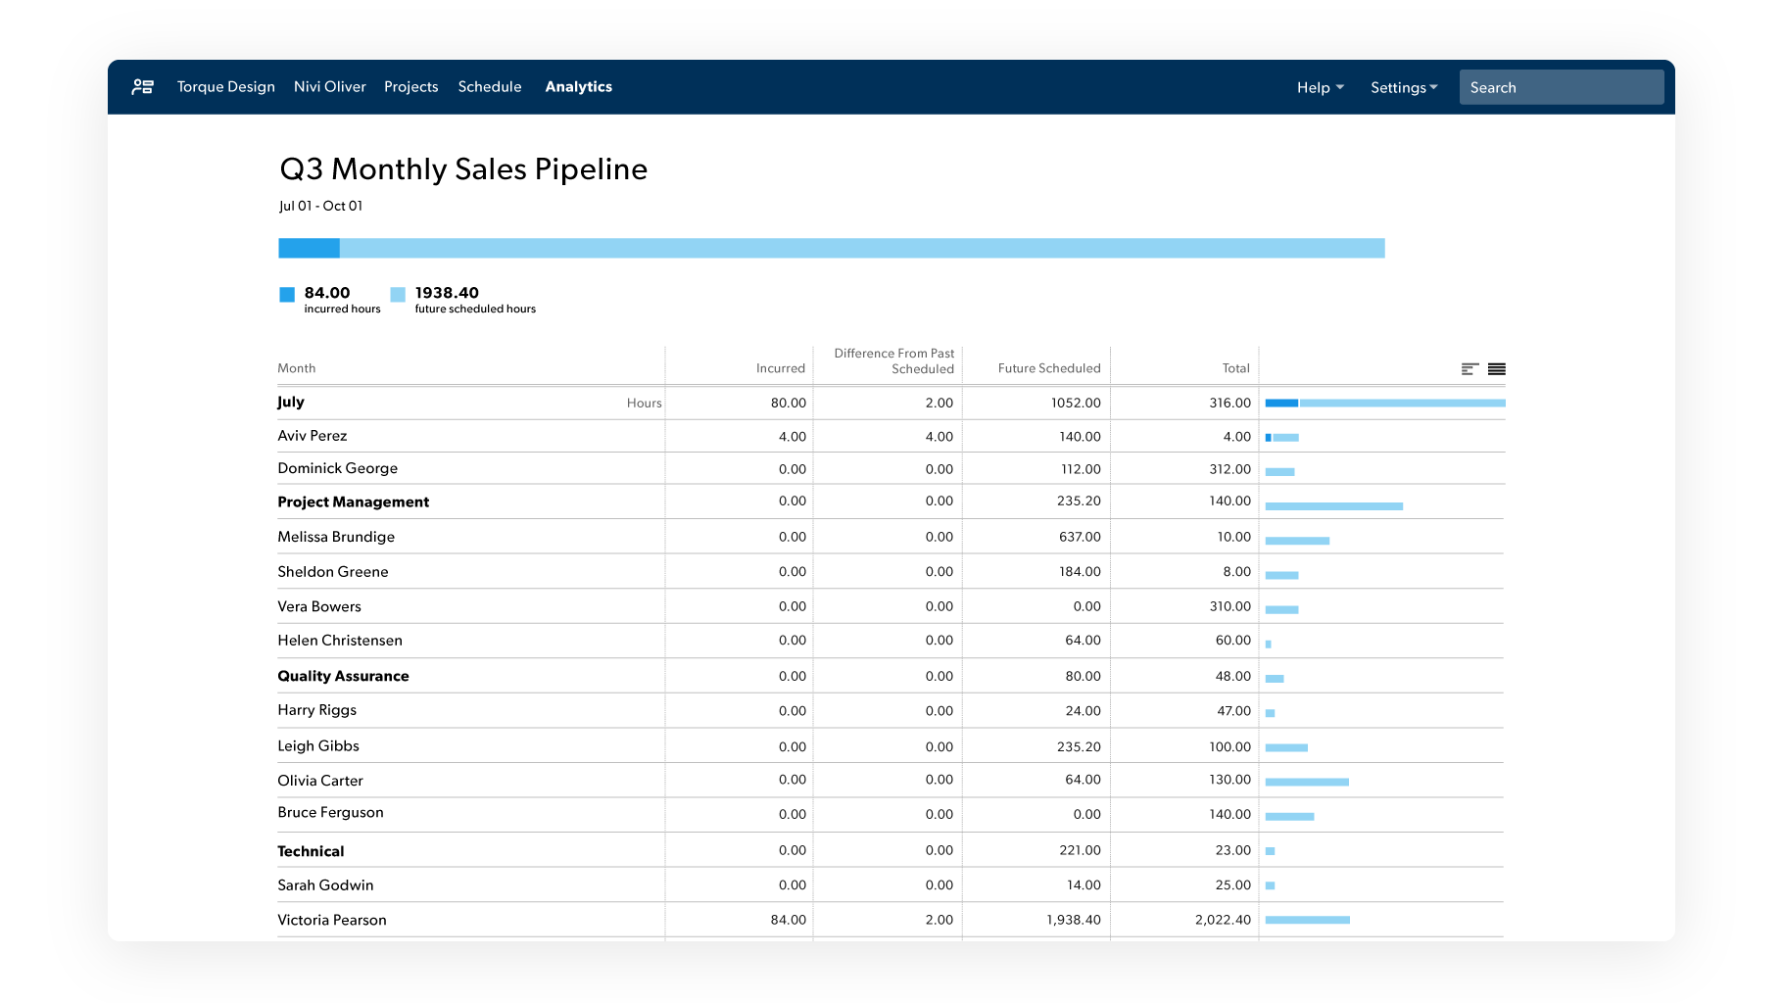The width and height of the screenshot is (1783, 1003).
Task: Expand the Settings dropdown
Action: (1403, 87)
